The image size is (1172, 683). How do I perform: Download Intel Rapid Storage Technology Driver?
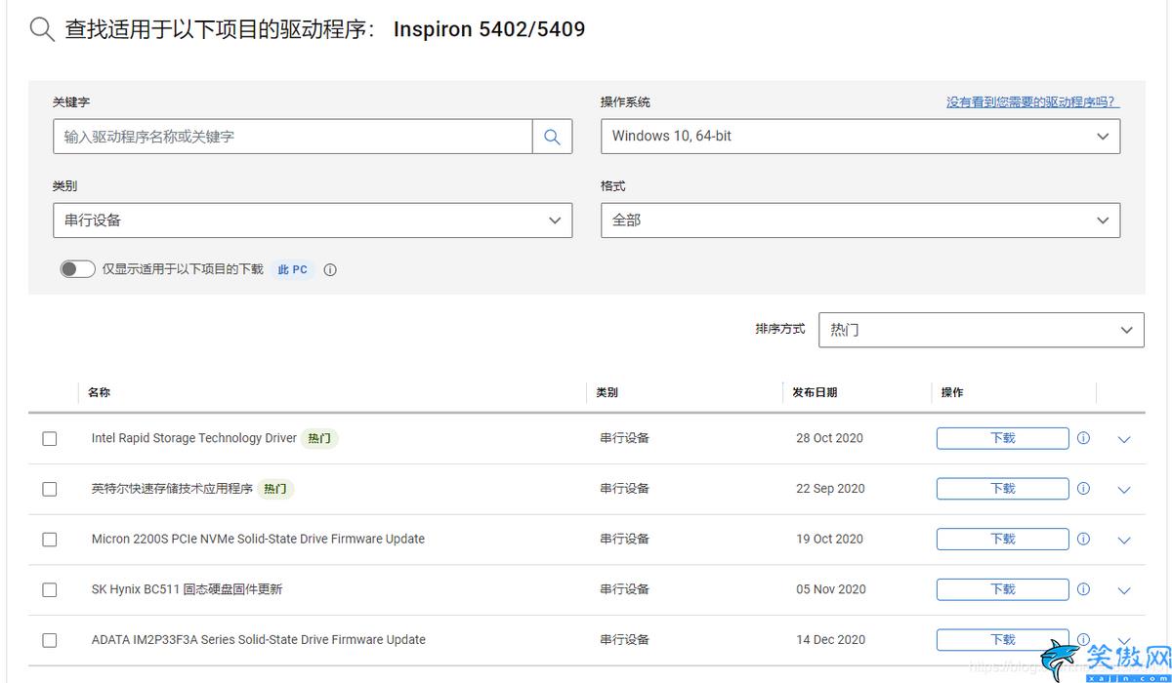(x=1003, y=438)
